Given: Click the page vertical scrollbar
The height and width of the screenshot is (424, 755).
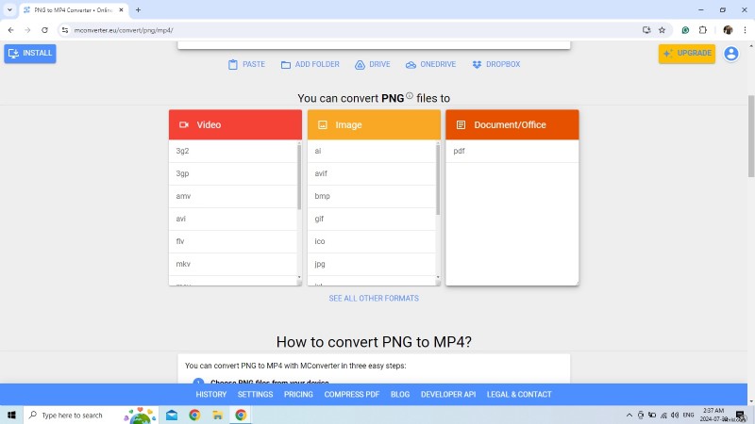Looking at the screenshot, I should [x=751, y=136].
